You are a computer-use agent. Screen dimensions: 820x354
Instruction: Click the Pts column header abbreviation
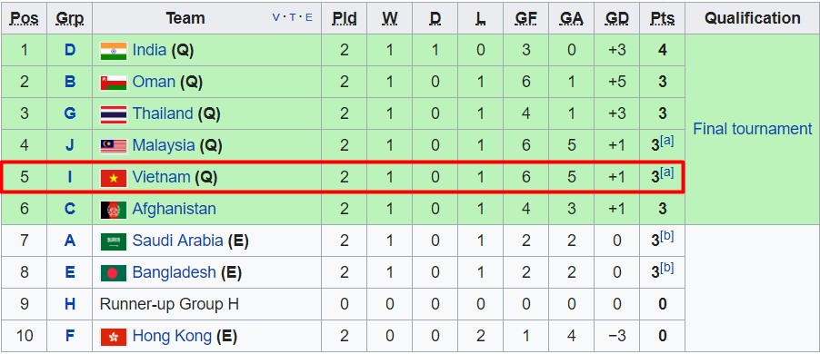pyautogui.click(x=662, y=18)
